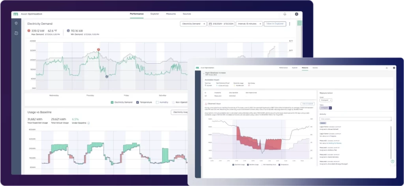Click the calendar icon in date range field
The image size is (404, 186).
click(211, 24)
